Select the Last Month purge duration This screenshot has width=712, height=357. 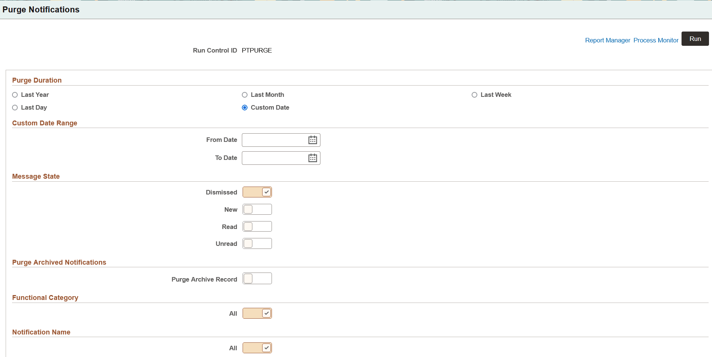pyautogui.click(x=245, y=95)
